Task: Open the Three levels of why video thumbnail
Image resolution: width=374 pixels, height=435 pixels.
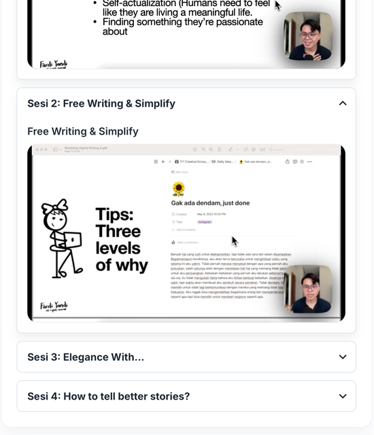Action: (x=186, y=233)
